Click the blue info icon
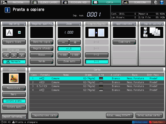166x124 pixels. 7,10
